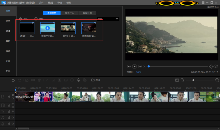Click the timeline zoom slider handle
The width and height of the screenshot is (220, 130).
[194, 80]
